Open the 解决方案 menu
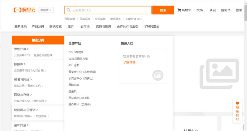 [x=56, y=26]
